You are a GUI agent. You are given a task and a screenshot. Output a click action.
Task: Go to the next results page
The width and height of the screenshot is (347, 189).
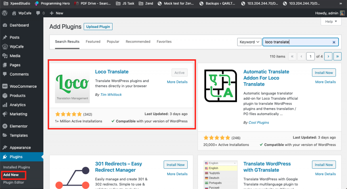[328, 57]
